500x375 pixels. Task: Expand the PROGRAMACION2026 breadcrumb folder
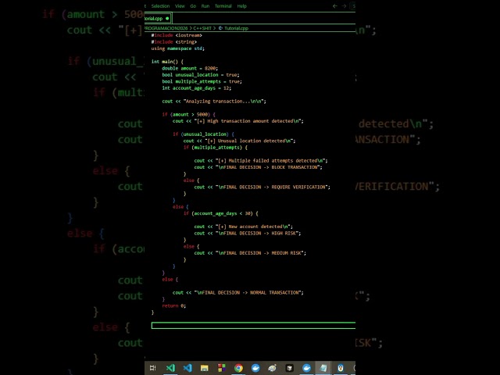pyautogui.click(x=166, y=28)
